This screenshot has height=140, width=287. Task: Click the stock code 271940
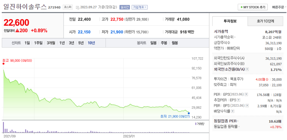point(54,7)
